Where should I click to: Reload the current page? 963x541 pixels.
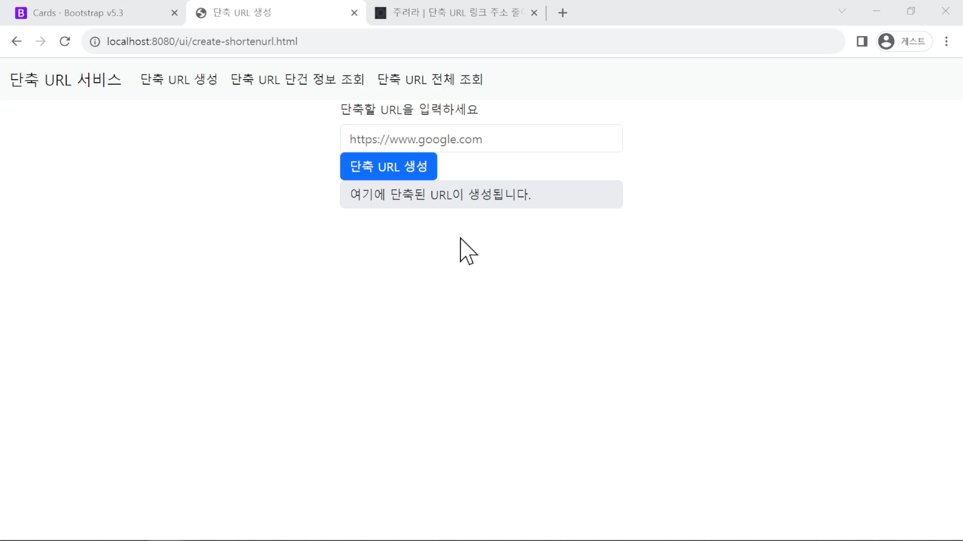tap(65, 42)
